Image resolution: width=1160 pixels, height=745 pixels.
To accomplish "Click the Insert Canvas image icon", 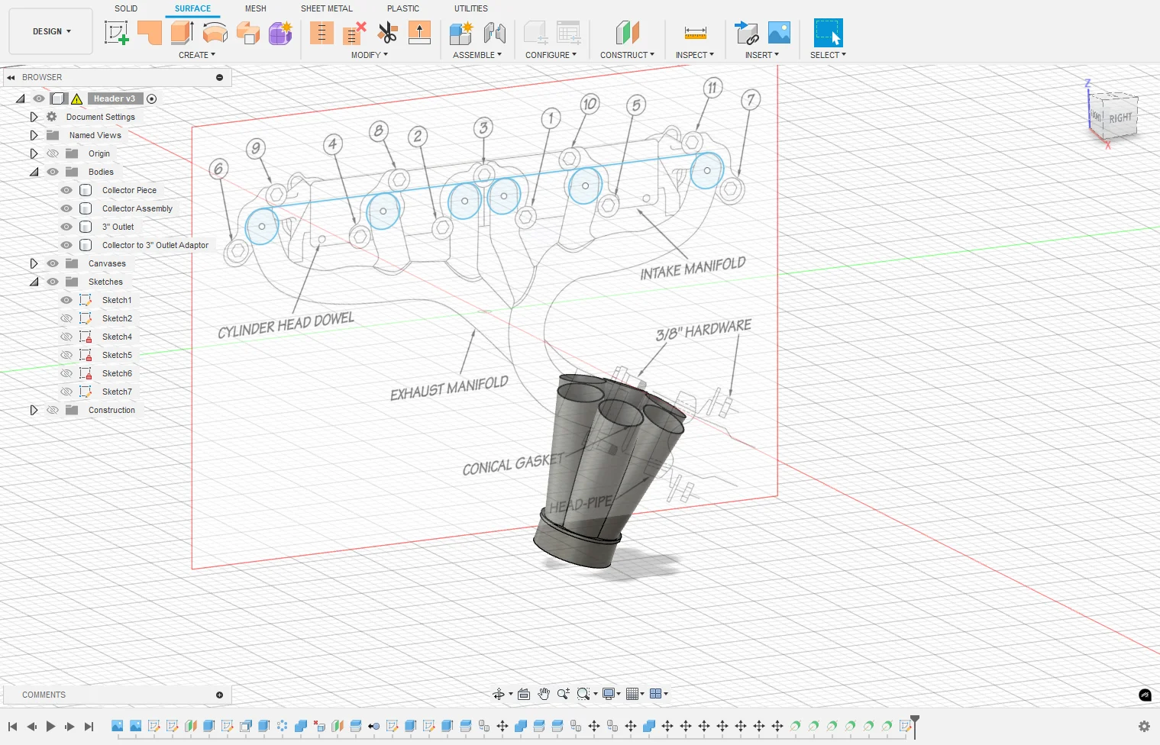I will [779, 33].
